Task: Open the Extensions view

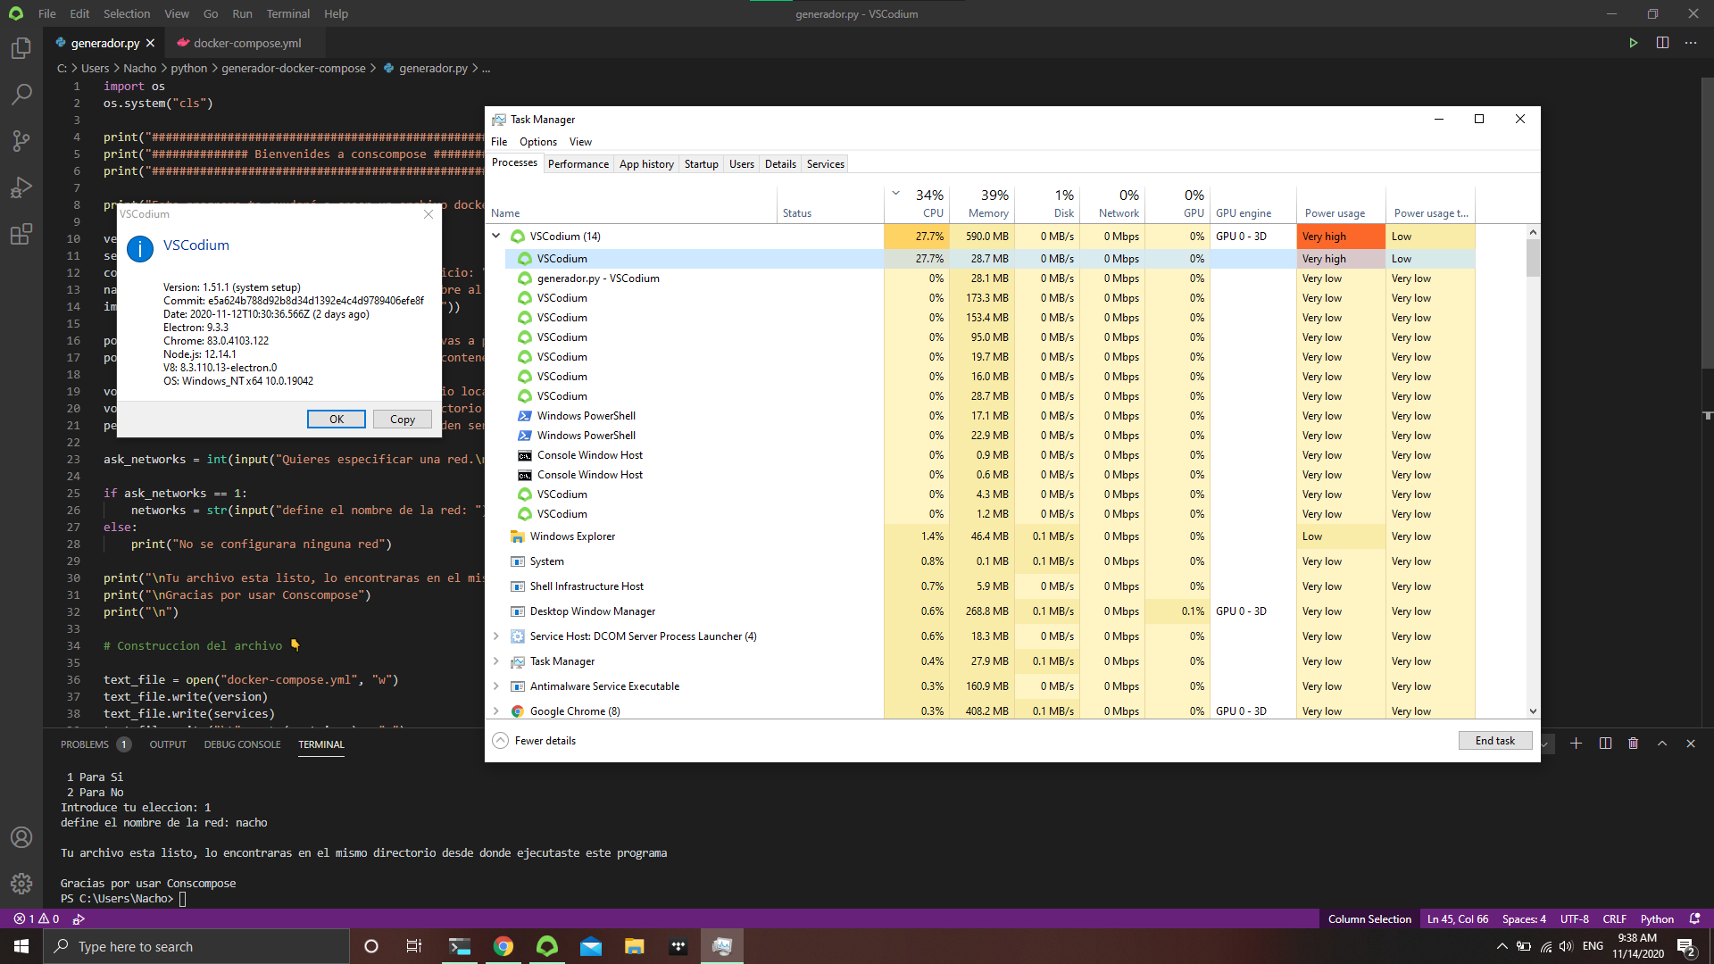Action: 21,234
